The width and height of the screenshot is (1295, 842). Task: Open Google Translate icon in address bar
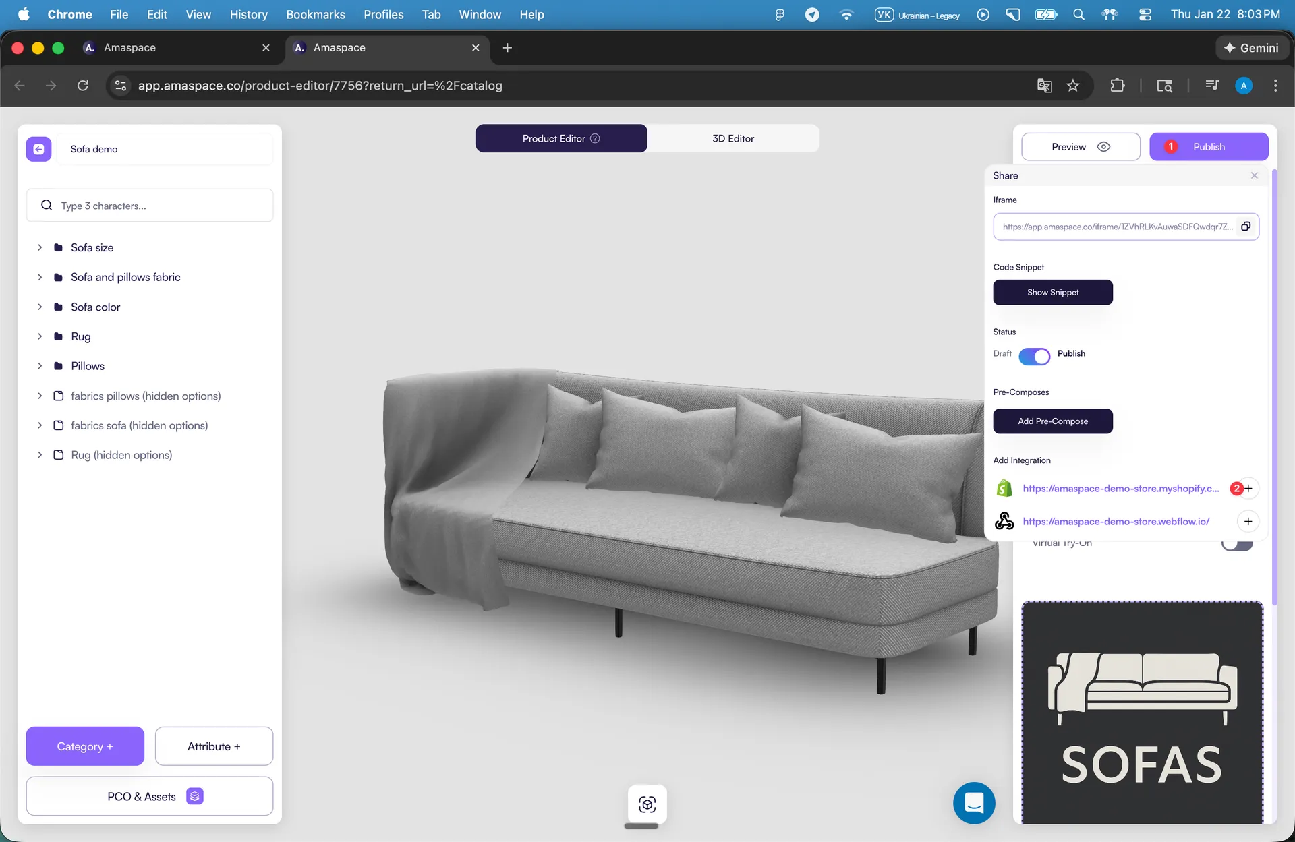1044,86
